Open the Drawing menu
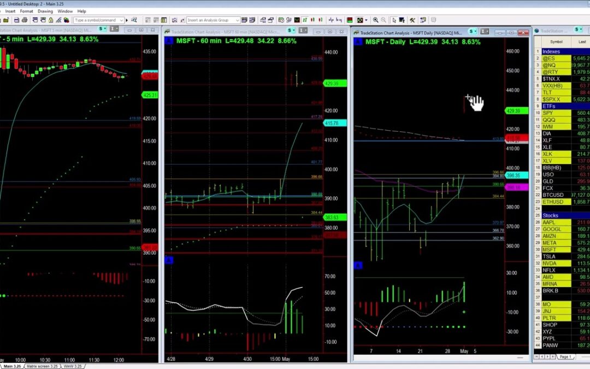Image resolution: width=590 pixels, height=369 pixels. [45, 11]
